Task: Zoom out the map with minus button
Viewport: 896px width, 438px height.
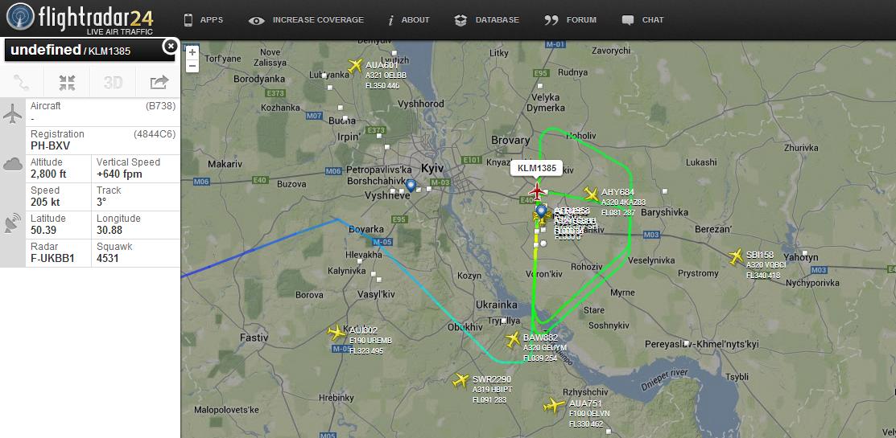Action: [x=192, y=65]
